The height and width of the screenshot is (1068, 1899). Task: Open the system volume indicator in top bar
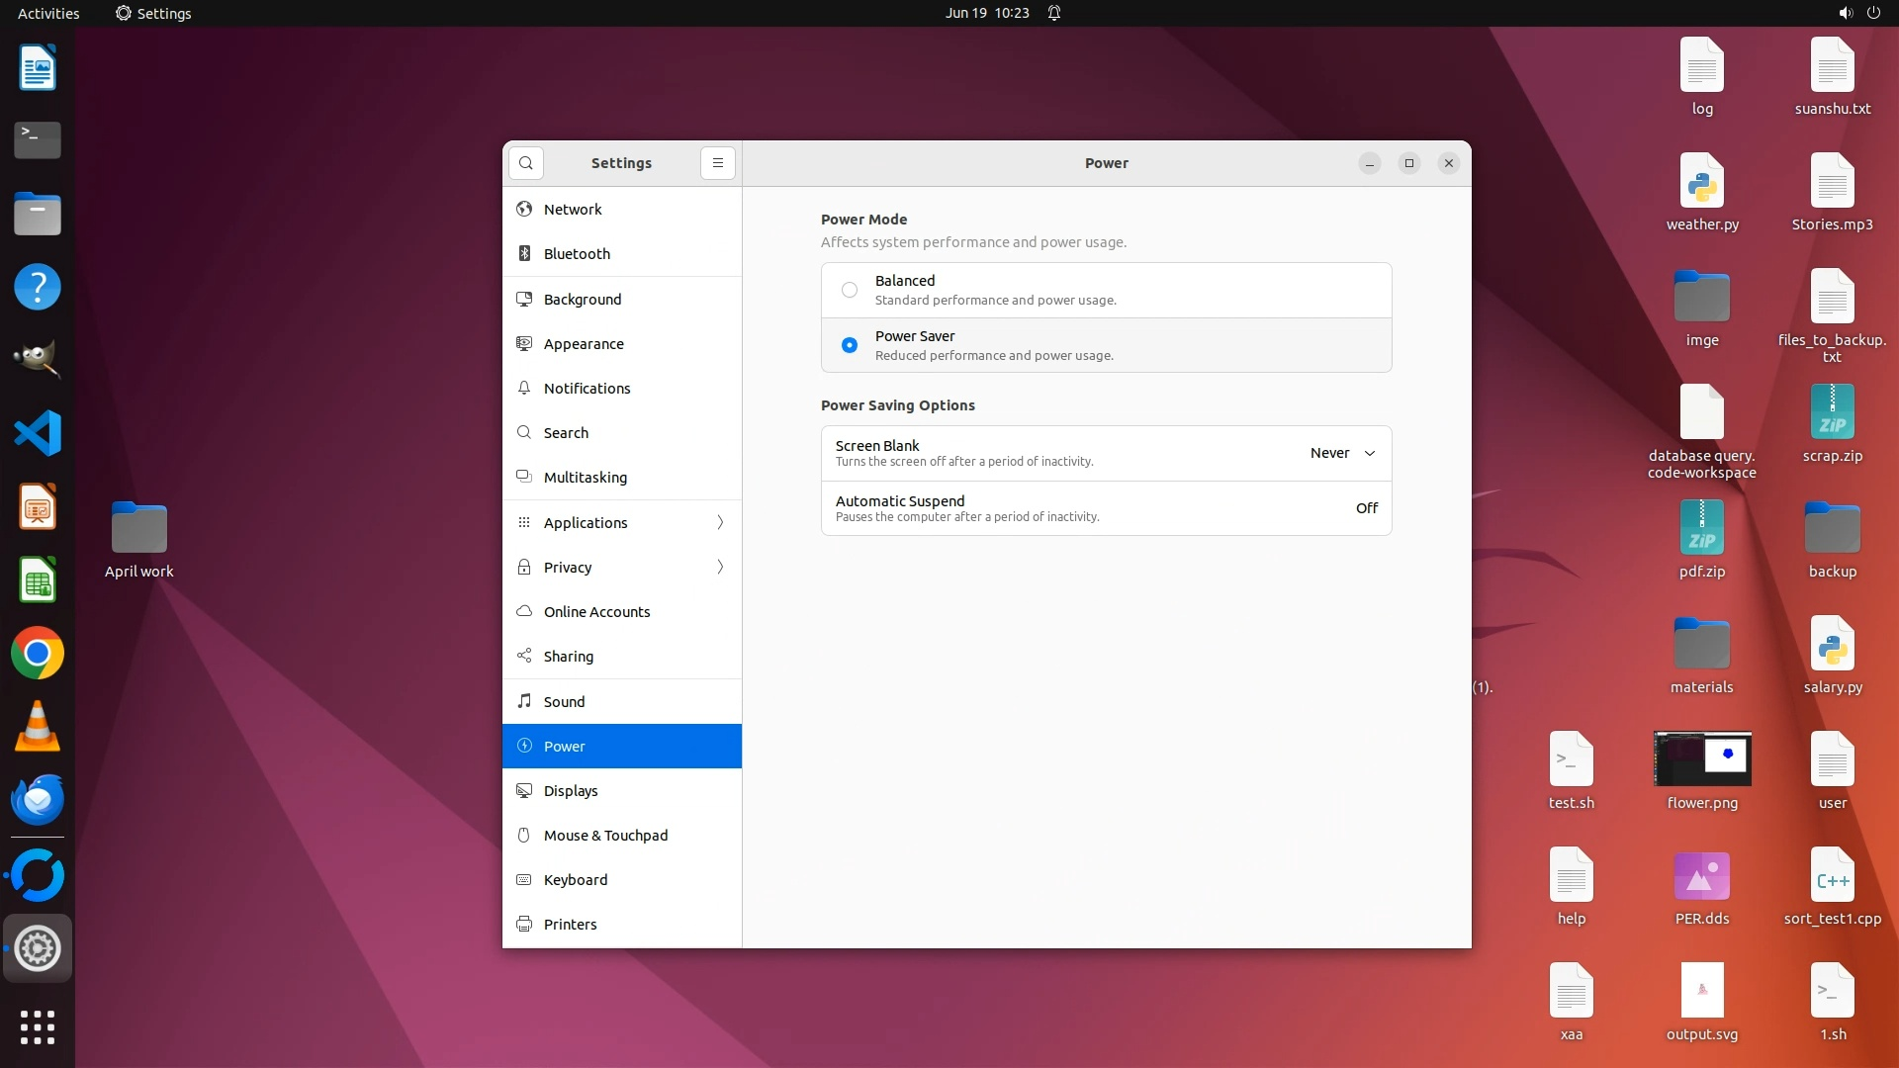point(1845,13)
